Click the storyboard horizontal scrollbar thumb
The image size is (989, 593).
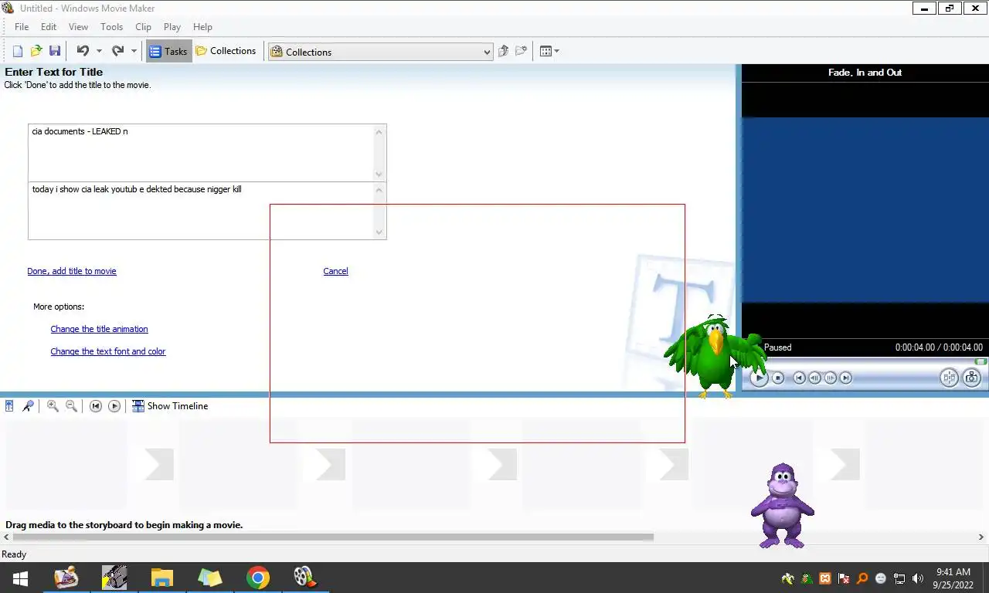click(x=333, y=537)
